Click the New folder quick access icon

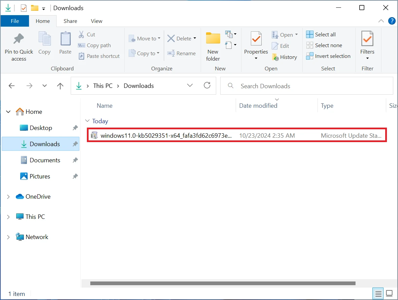click(x=35, y=8)
